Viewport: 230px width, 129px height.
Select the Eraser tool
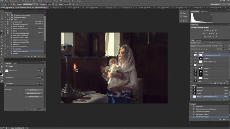(x=2, y=43)
